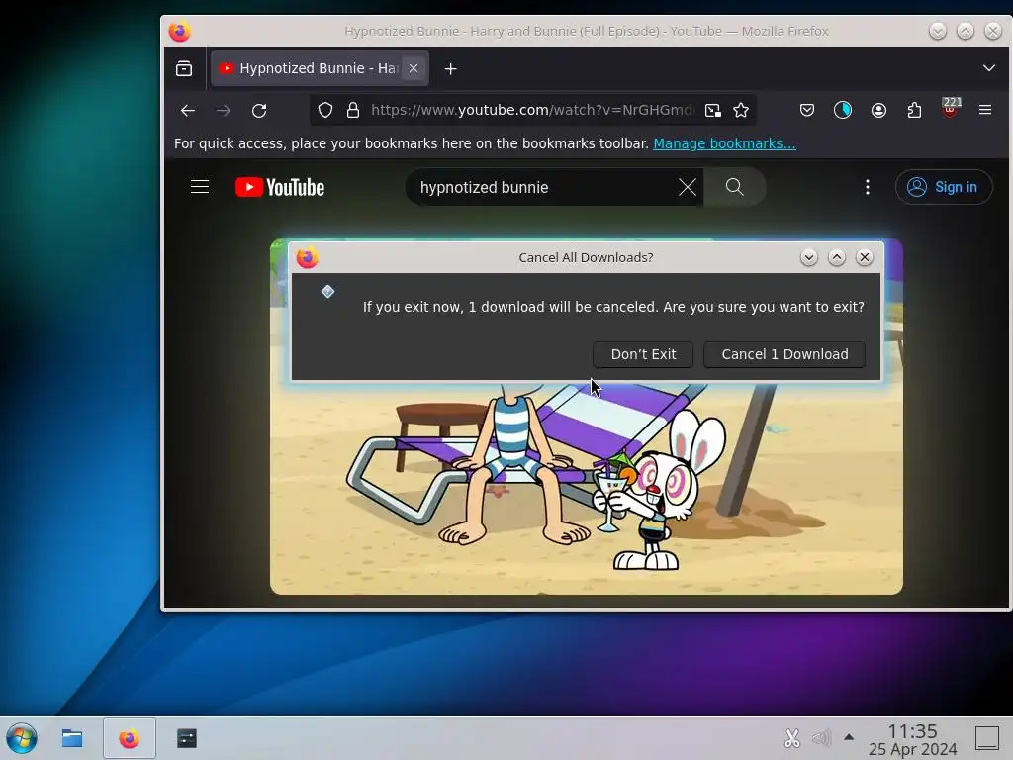Reload the current page

pos(260,111)
